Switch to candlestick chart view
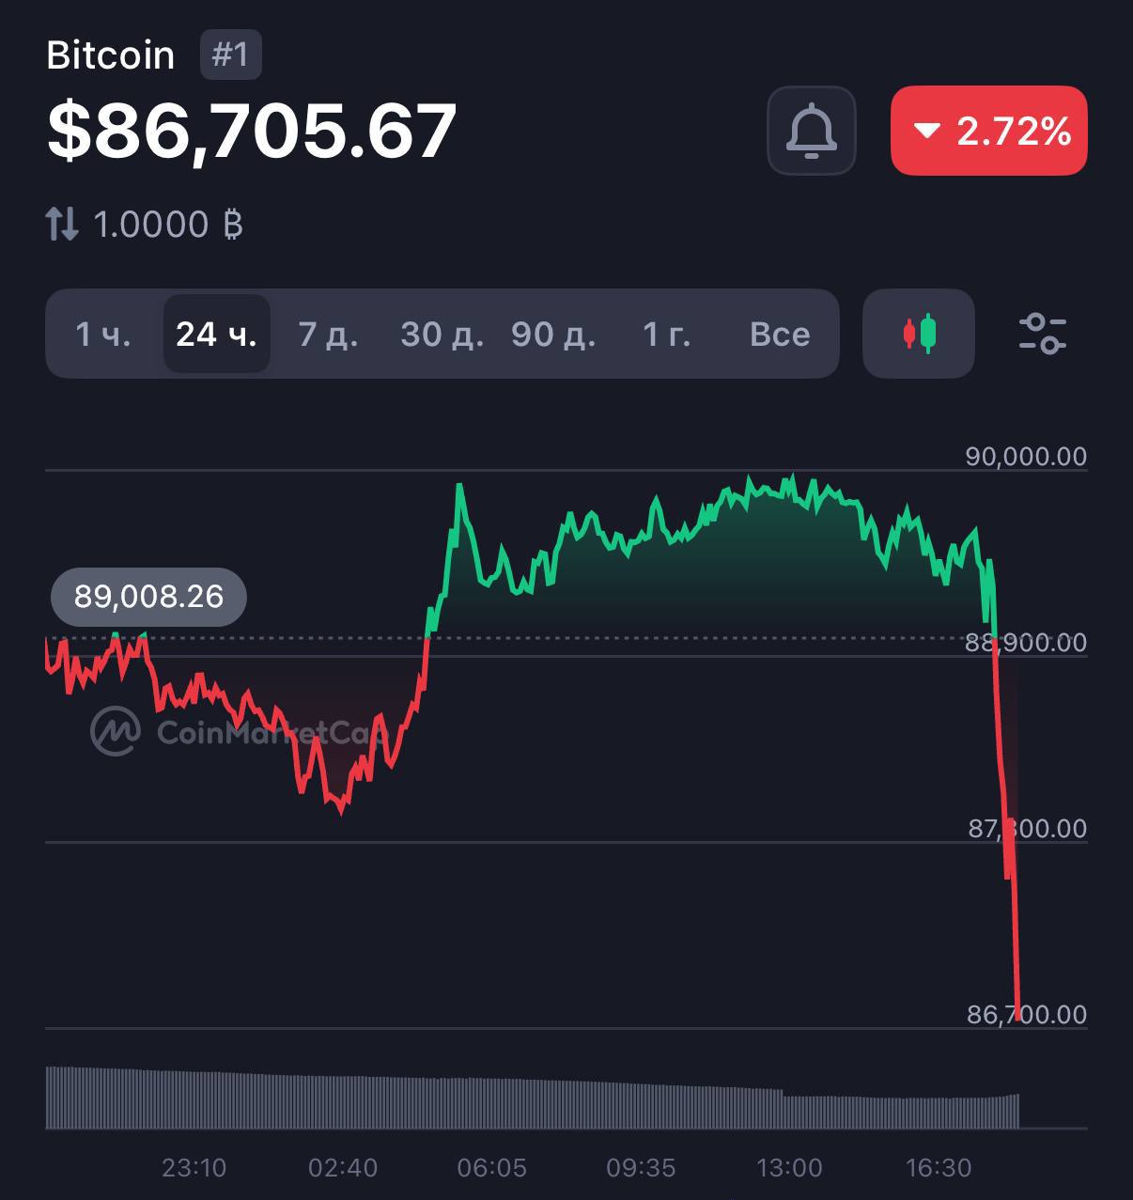 pos(919,334)
